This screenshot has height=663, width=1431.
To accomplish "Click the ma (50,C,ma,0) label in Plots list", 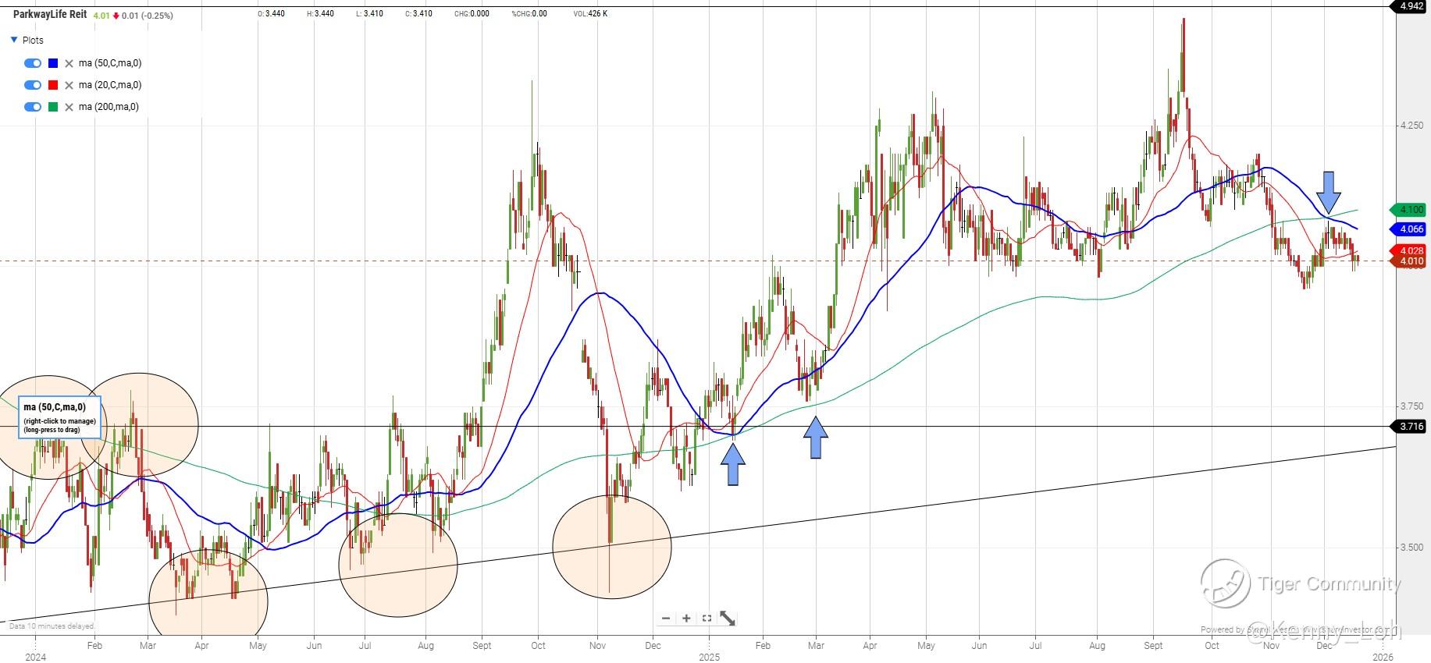I will 110,63.
